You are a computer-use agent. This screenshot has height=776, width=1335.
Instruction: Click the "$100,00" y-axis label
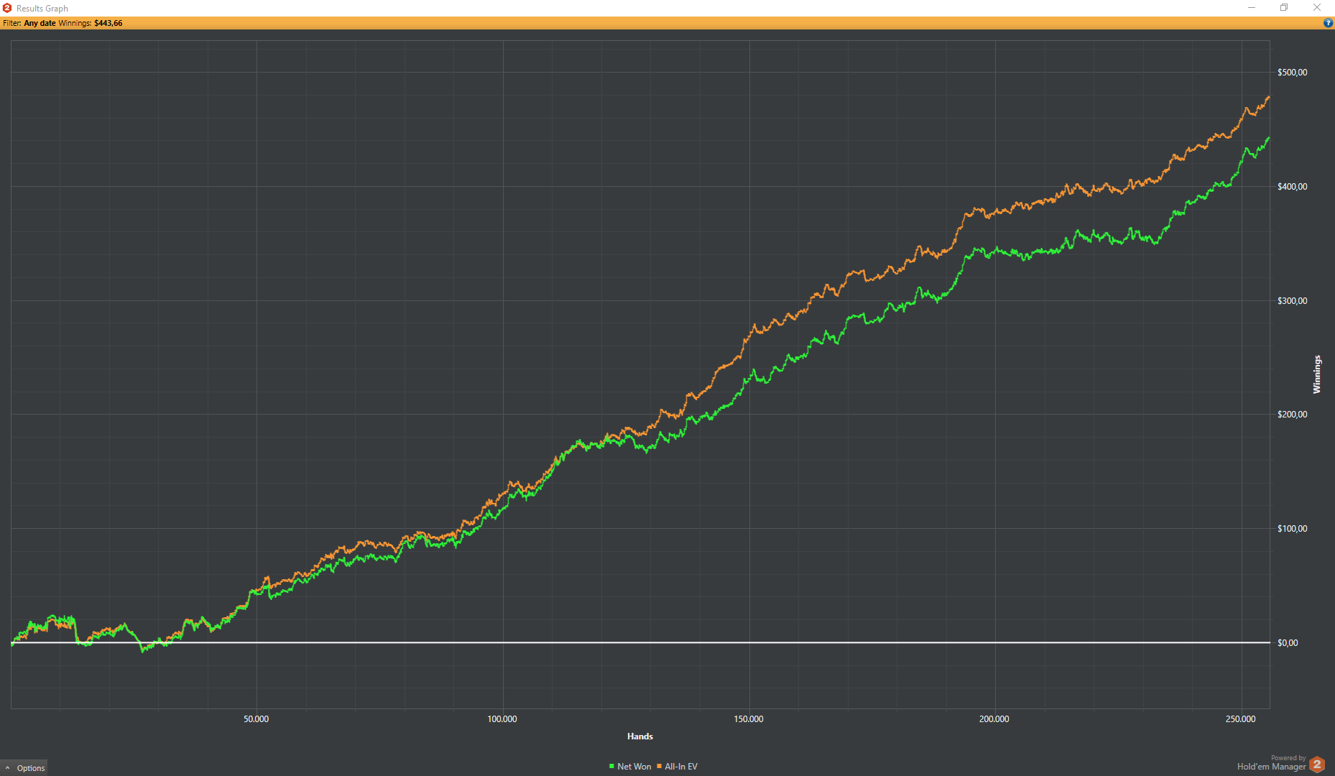pyautogui.click(x=1293, y=529)
